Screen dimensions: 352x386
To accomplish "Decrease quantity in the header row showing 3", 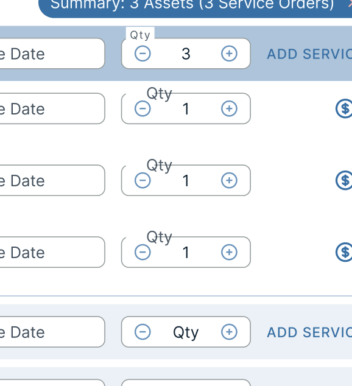I will [143, 54].
